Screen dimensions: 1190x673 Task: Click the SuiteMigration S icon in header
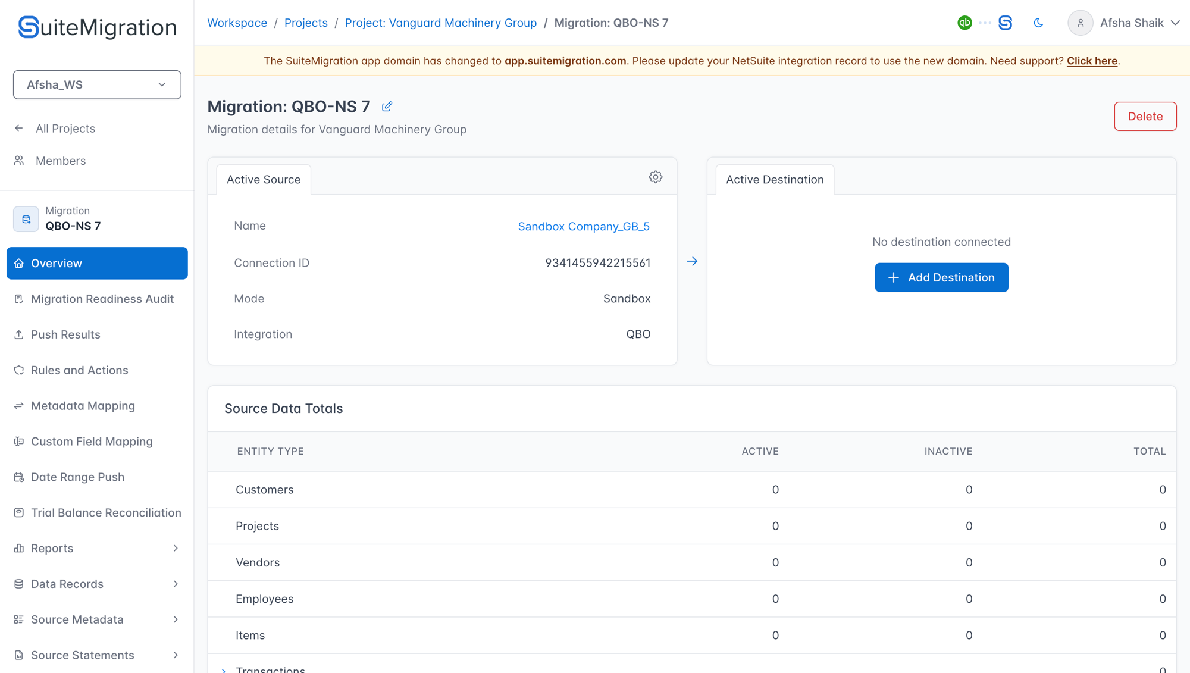pos(1005,23)
